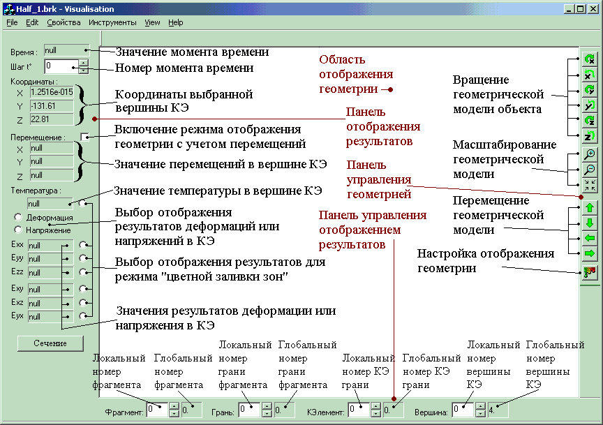Decrease the Фрагмент number with the down arrow
Viewport: 603px width, 425px height.
pos(174,413)
